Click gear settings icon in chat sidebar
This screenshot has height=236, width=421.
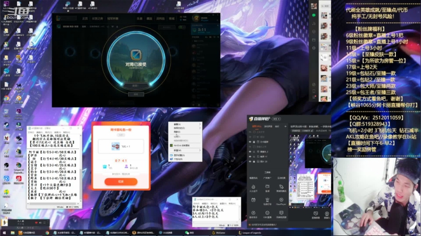pos(313,48)
